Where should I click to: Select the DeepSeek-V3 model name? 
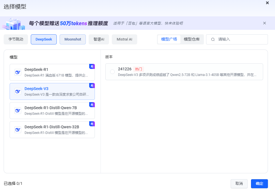click(36, 89)
